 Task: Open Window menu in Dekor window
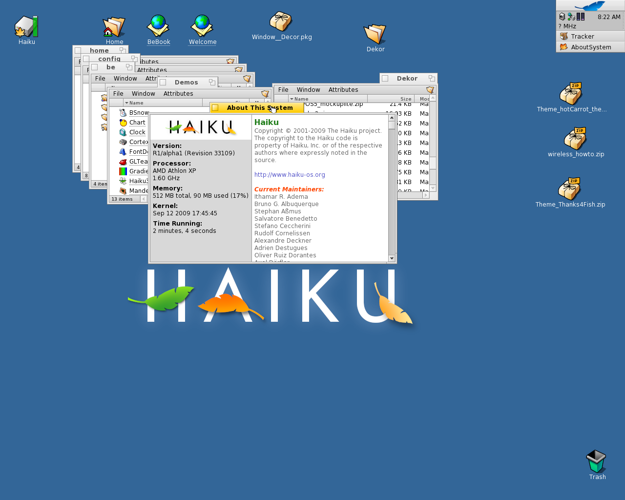click(x=308, y=90)
